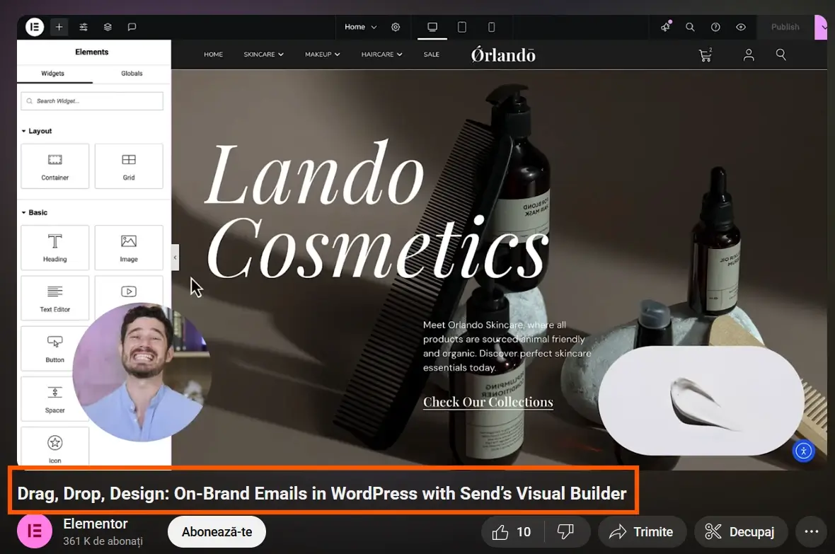
Task: Open the accessibility widget button
Action: click(804, 451)
